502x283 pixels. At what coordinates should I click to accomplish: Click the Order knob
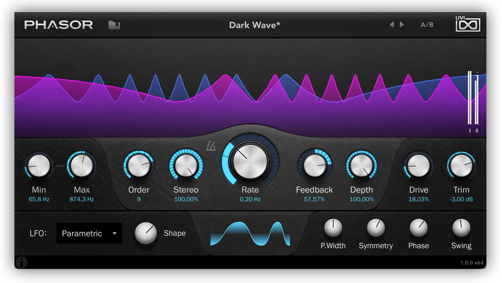click(139, 166)
